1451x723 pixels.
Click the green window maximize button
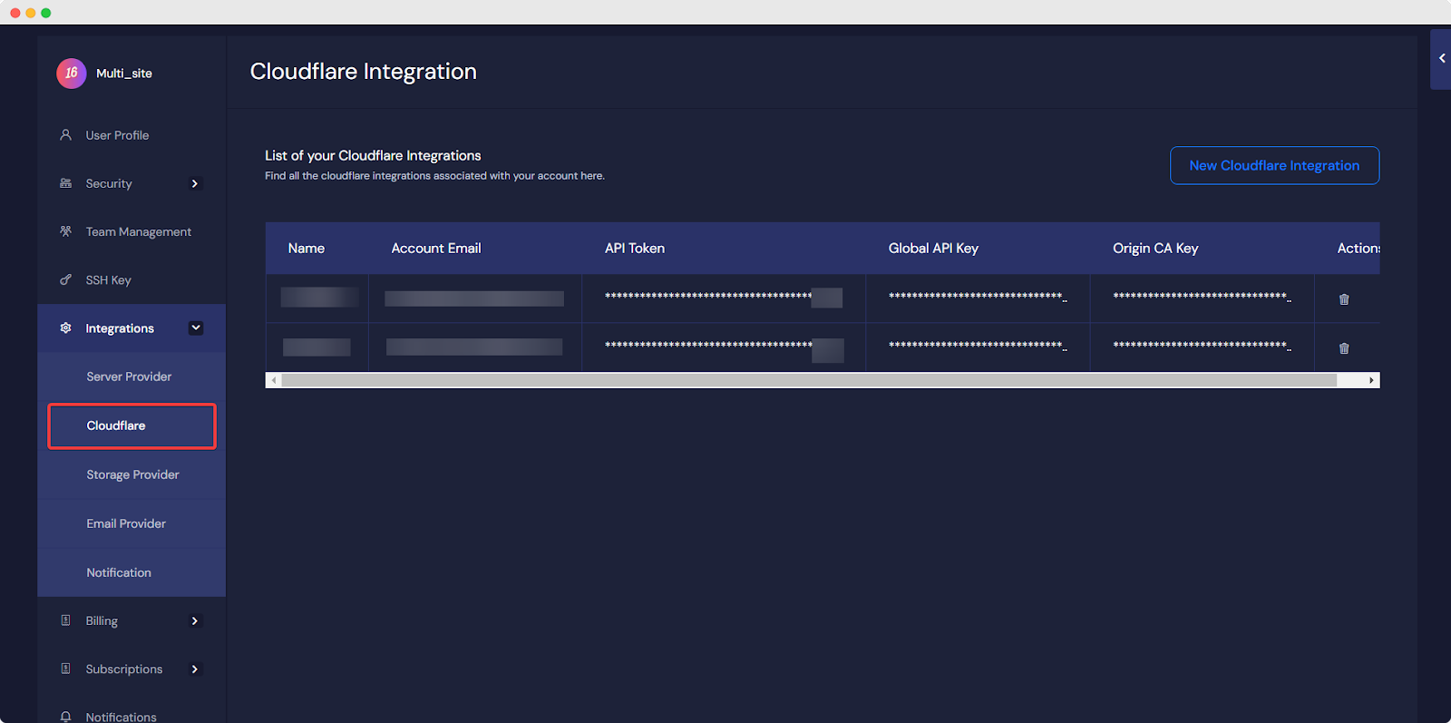coord(46,13)
